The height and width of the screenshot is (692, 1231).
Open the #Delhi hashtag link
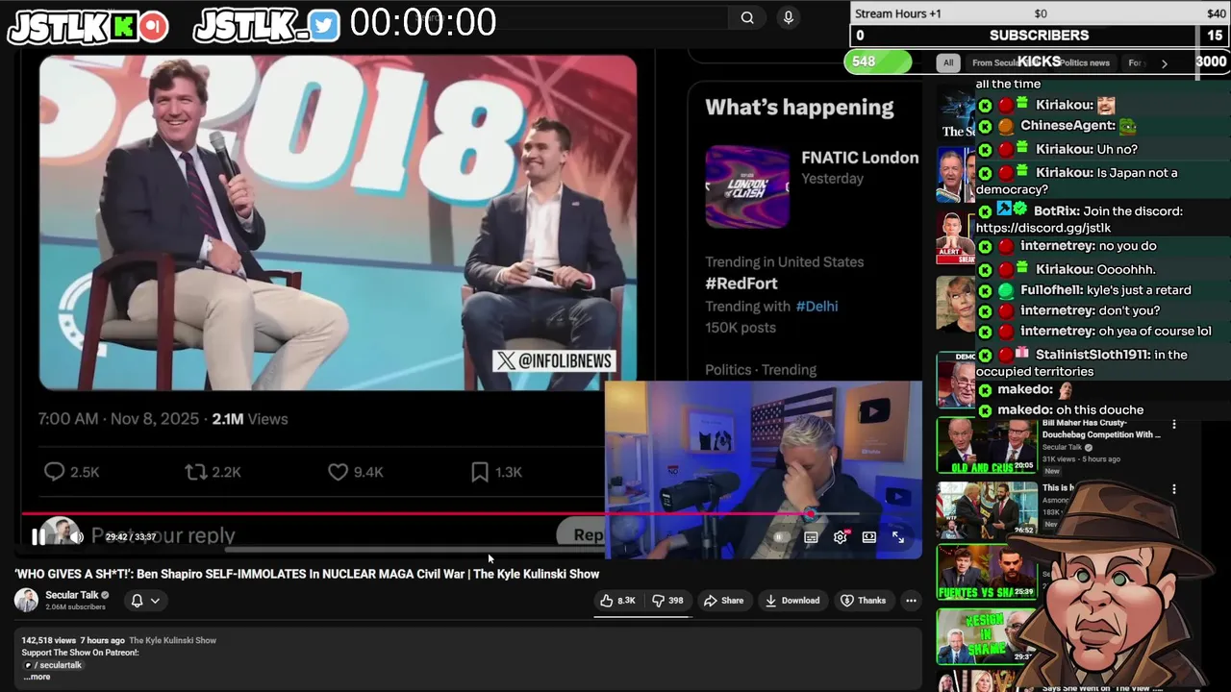pyautogui.click(x=816, y=307)
